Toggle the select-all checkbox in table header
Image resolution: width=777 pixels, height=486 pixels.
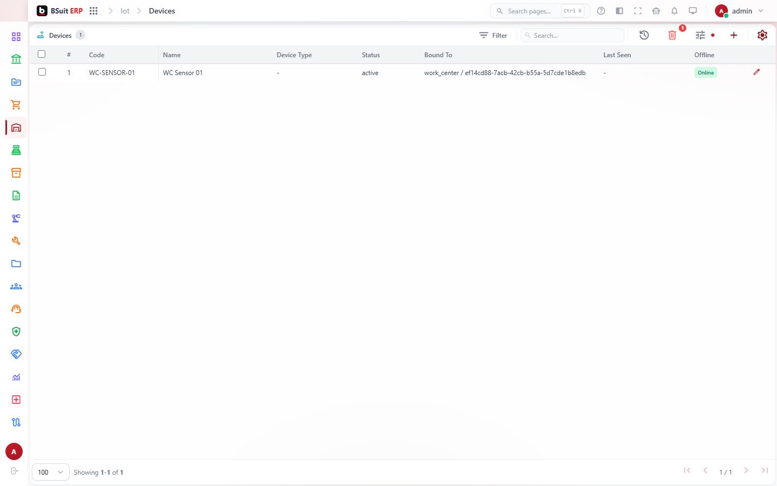click(42, 54)
